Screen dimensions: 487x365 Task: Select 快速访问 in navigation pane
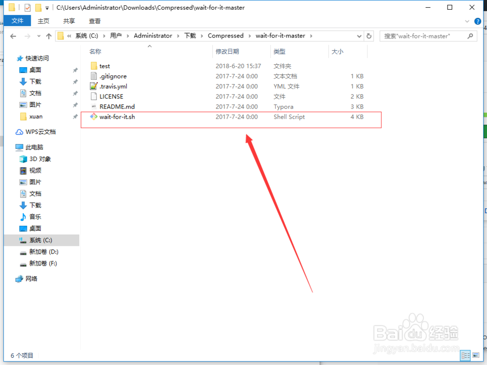click(37, 58)
